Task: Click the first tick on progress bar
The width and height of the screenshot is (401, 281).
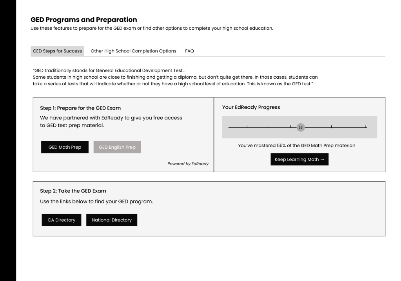Action: pos(247,127)
